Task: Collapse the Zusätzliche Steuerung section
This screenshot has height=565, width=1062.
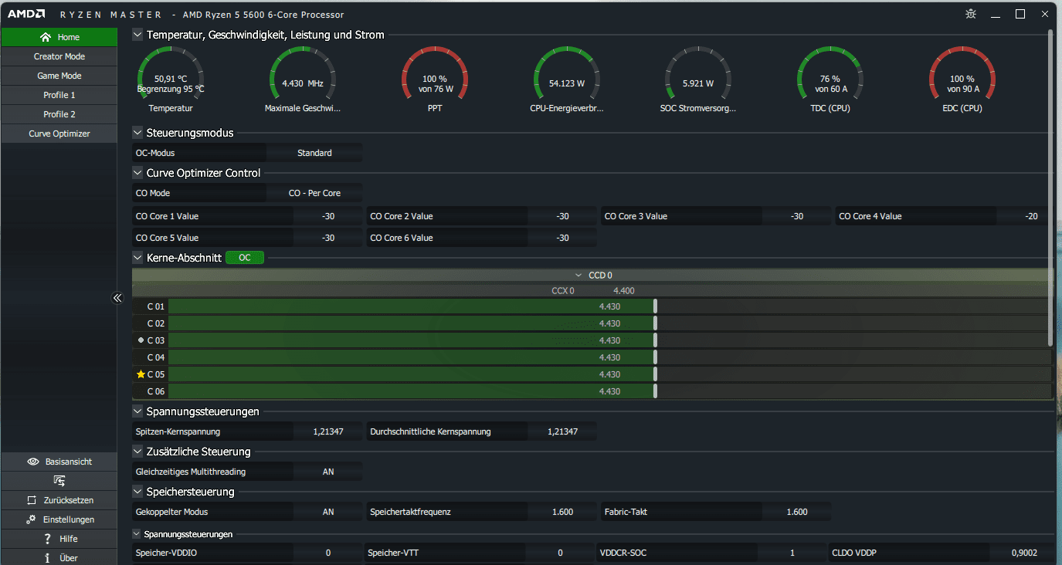Action: tap(137, 452)
